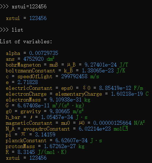Click the protonMass value 1.67262e-27
This screenshot has width=152, height=163.
point(60,146)
